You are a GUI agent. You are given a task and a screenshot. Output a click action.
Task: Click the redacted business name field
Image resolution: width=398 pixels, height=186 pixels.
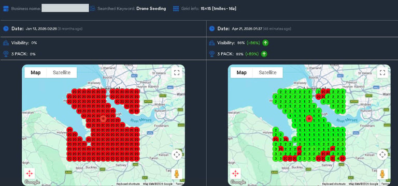pyautogui.click(x=65, y=8)
